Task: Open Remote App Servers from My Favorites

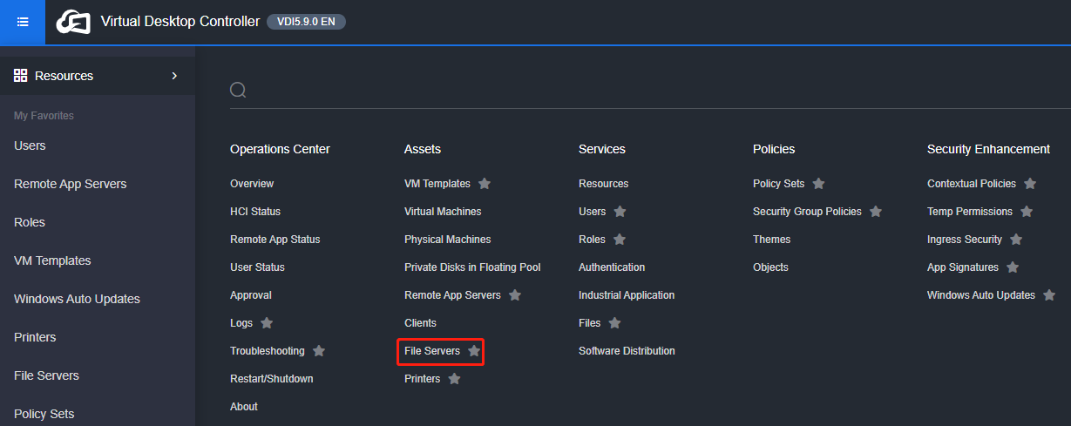Action: [70, 184]
